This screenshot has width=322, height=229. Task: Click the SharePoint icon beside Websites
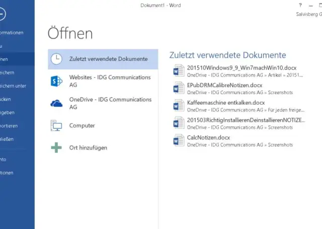(56, 81)
